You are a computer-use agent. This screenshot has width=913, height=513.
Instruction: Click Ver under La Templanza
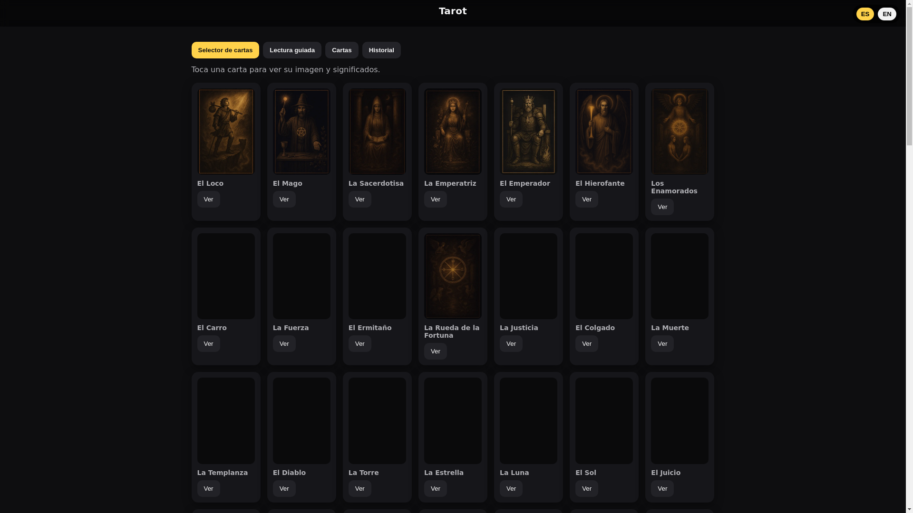pos(208,488)
